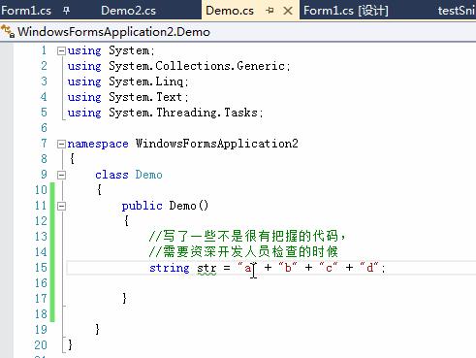The image size is (476, 358).
Task: Switch to the testSni tab
Action: [x=457, y=11]
